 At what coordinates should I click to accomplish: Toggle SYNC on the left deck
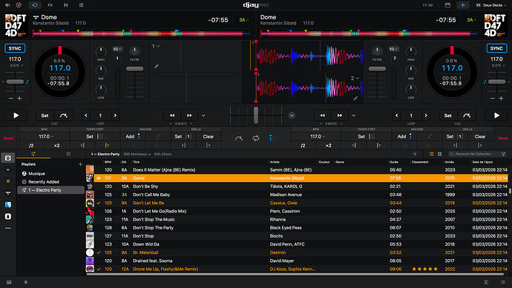15,48
